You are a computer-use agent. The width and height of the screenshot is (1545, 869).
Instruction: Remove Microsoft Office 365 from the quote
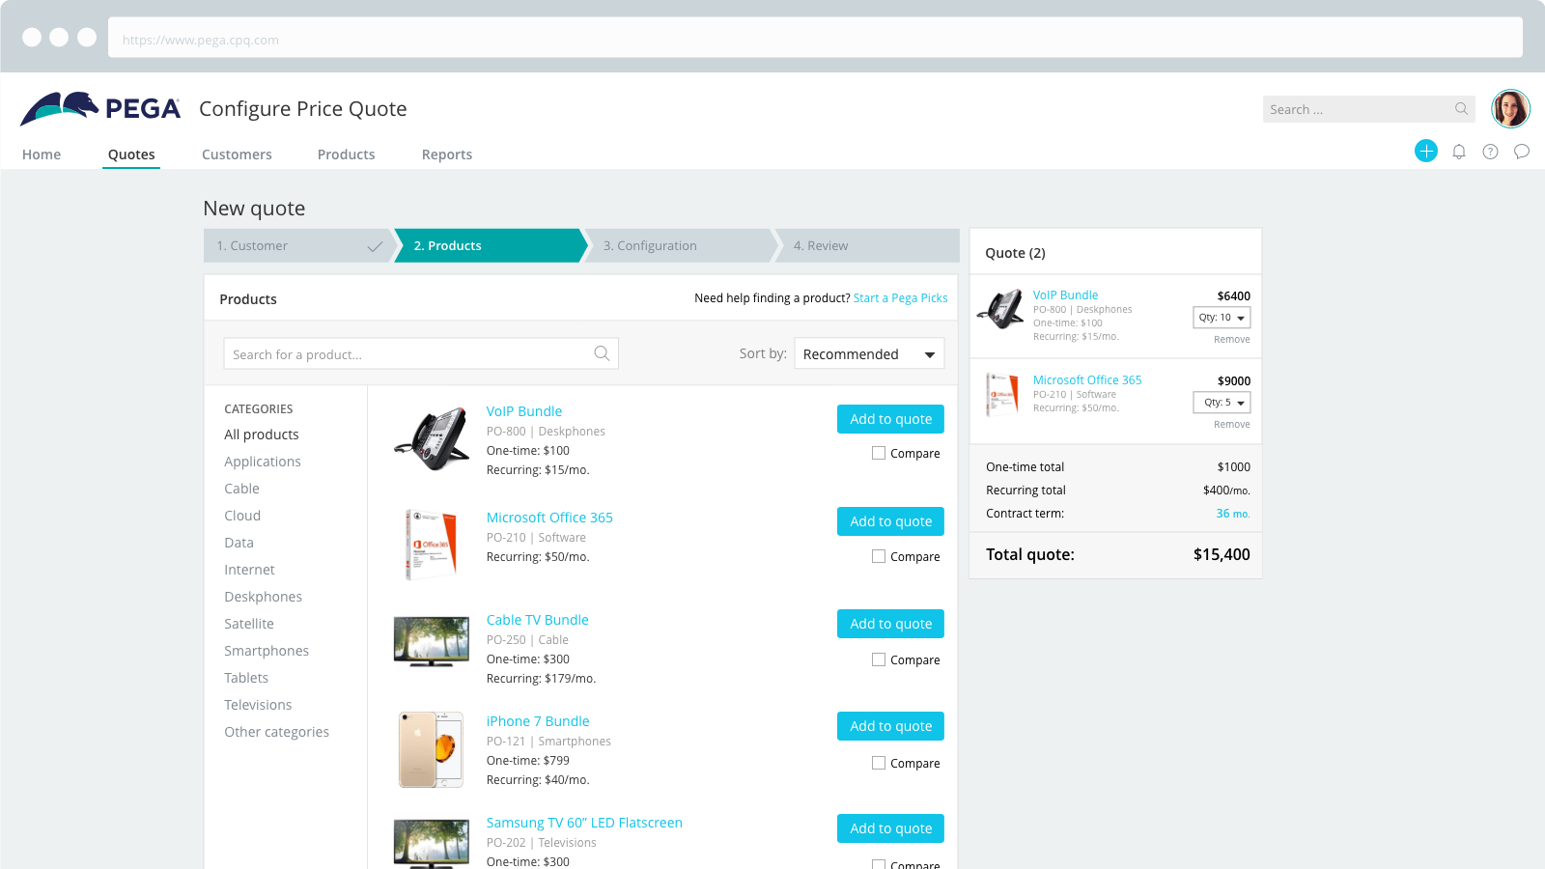point(1232,425)
